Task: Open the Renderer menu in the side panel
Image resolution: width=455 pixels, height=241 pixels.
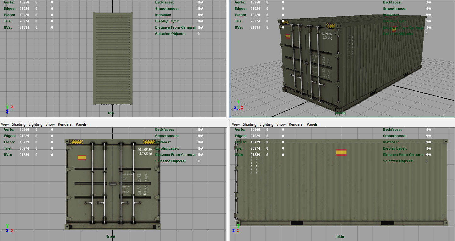Action: click(x=296, y=124)
